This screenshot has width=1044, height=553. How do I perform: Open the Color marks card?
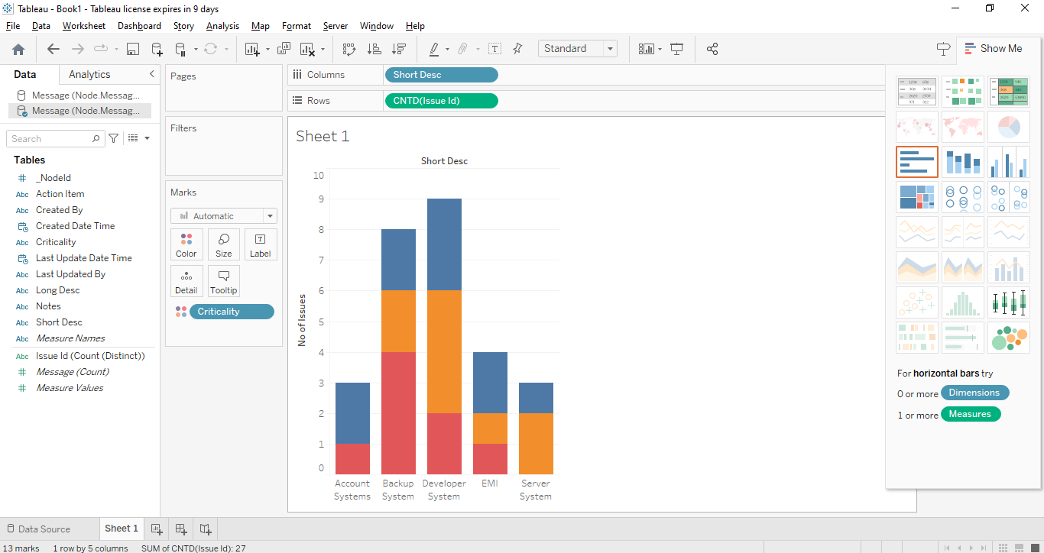pyautogui.click(x=186, y=244)
